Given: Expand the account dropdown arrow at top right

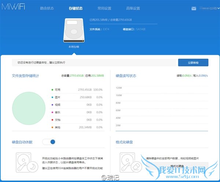Looking at the screenshot, I should coord(219,8).
